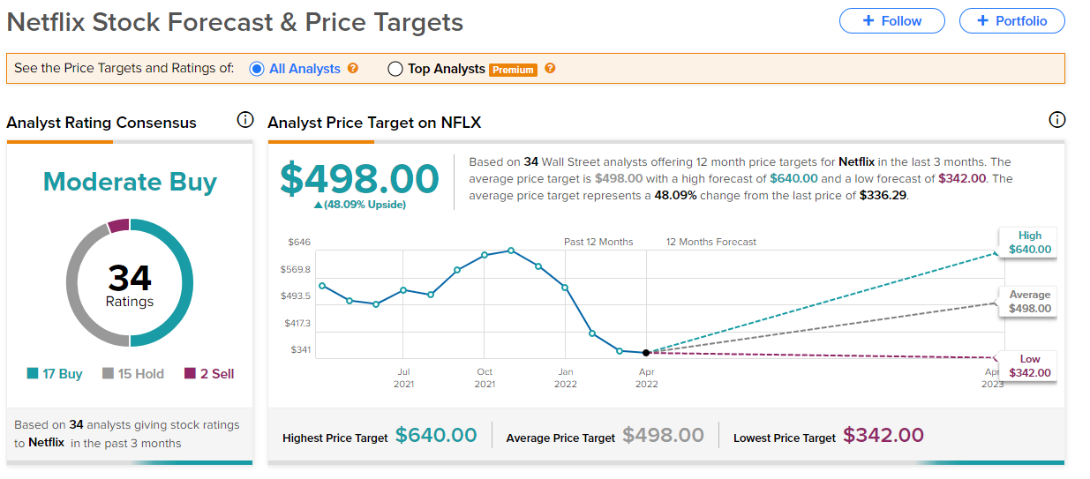Open the help icon next to Premium badge
Image resolution: width=1090 pixels, height=479 pixels.
550,68
